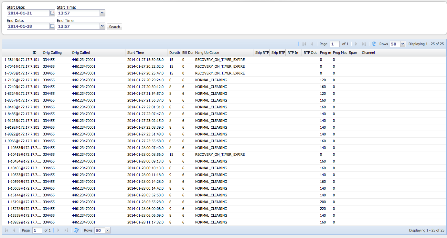Sort by the Span column header
This screenshot has width=447, height=238.
354,53
